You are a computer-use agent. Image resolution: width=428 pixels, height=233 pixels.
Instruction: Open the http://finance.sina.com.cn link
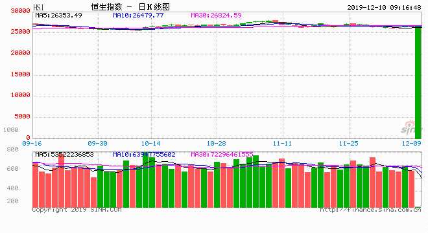coord(370,210)
